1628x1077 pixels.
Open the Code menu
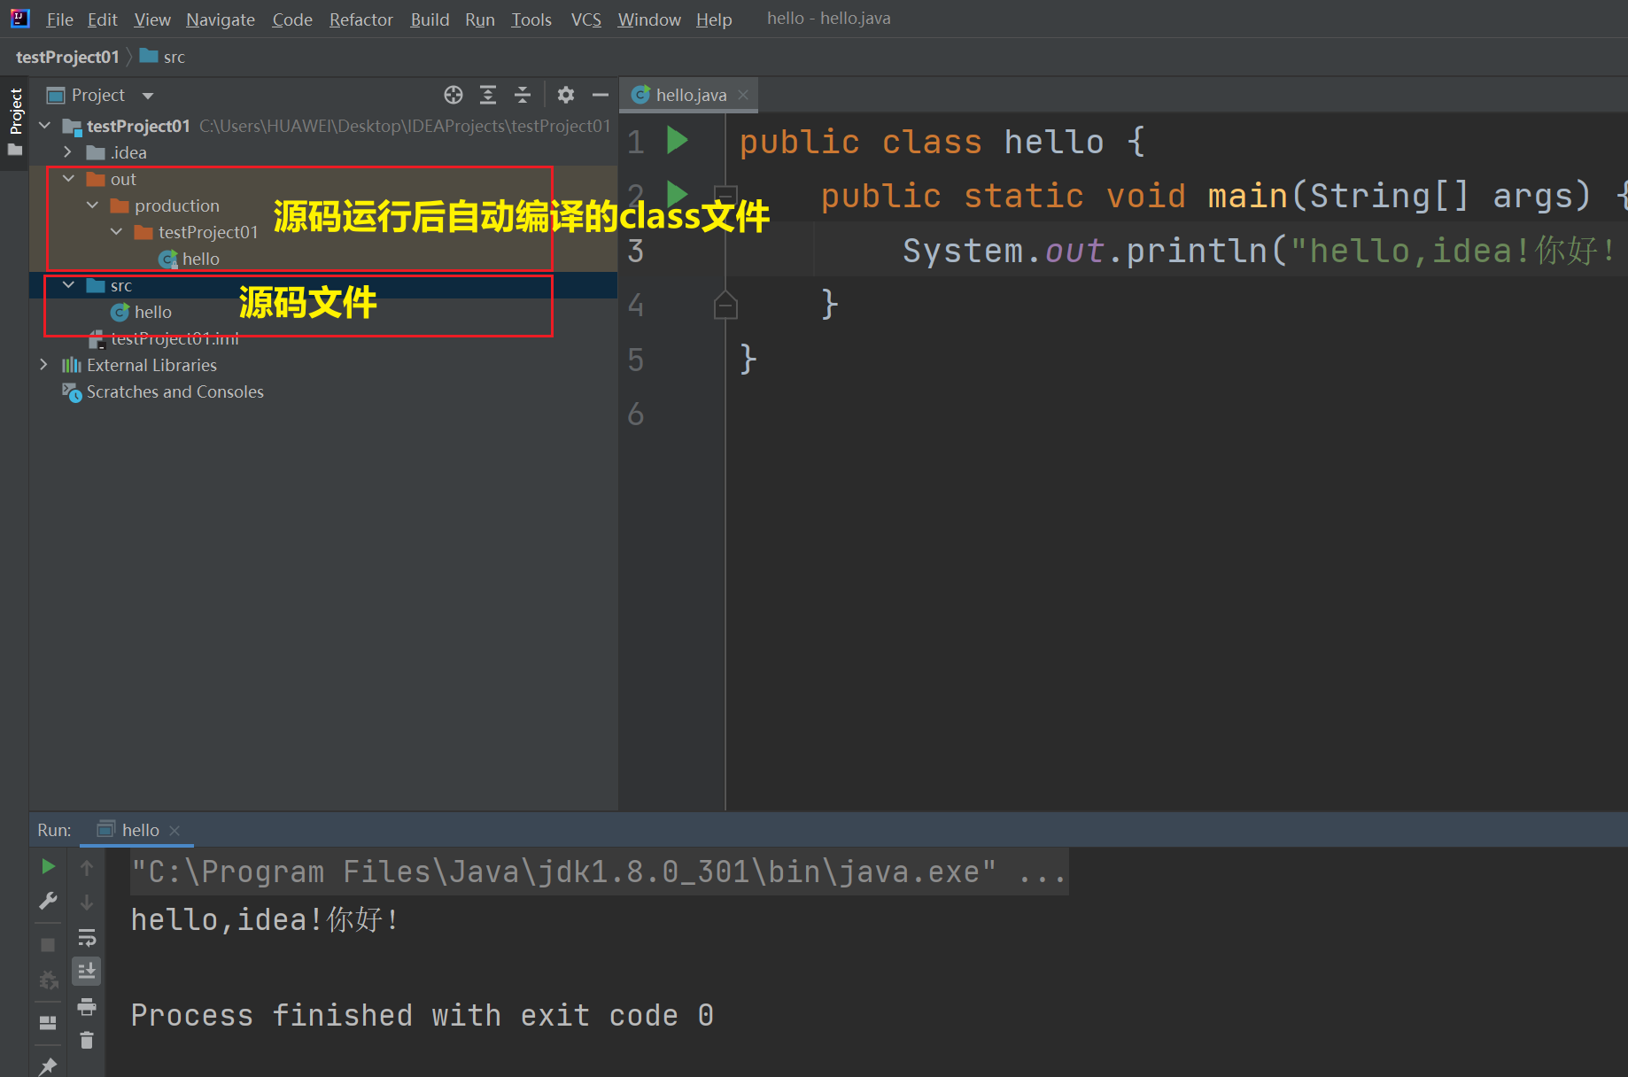click(292, 19)
